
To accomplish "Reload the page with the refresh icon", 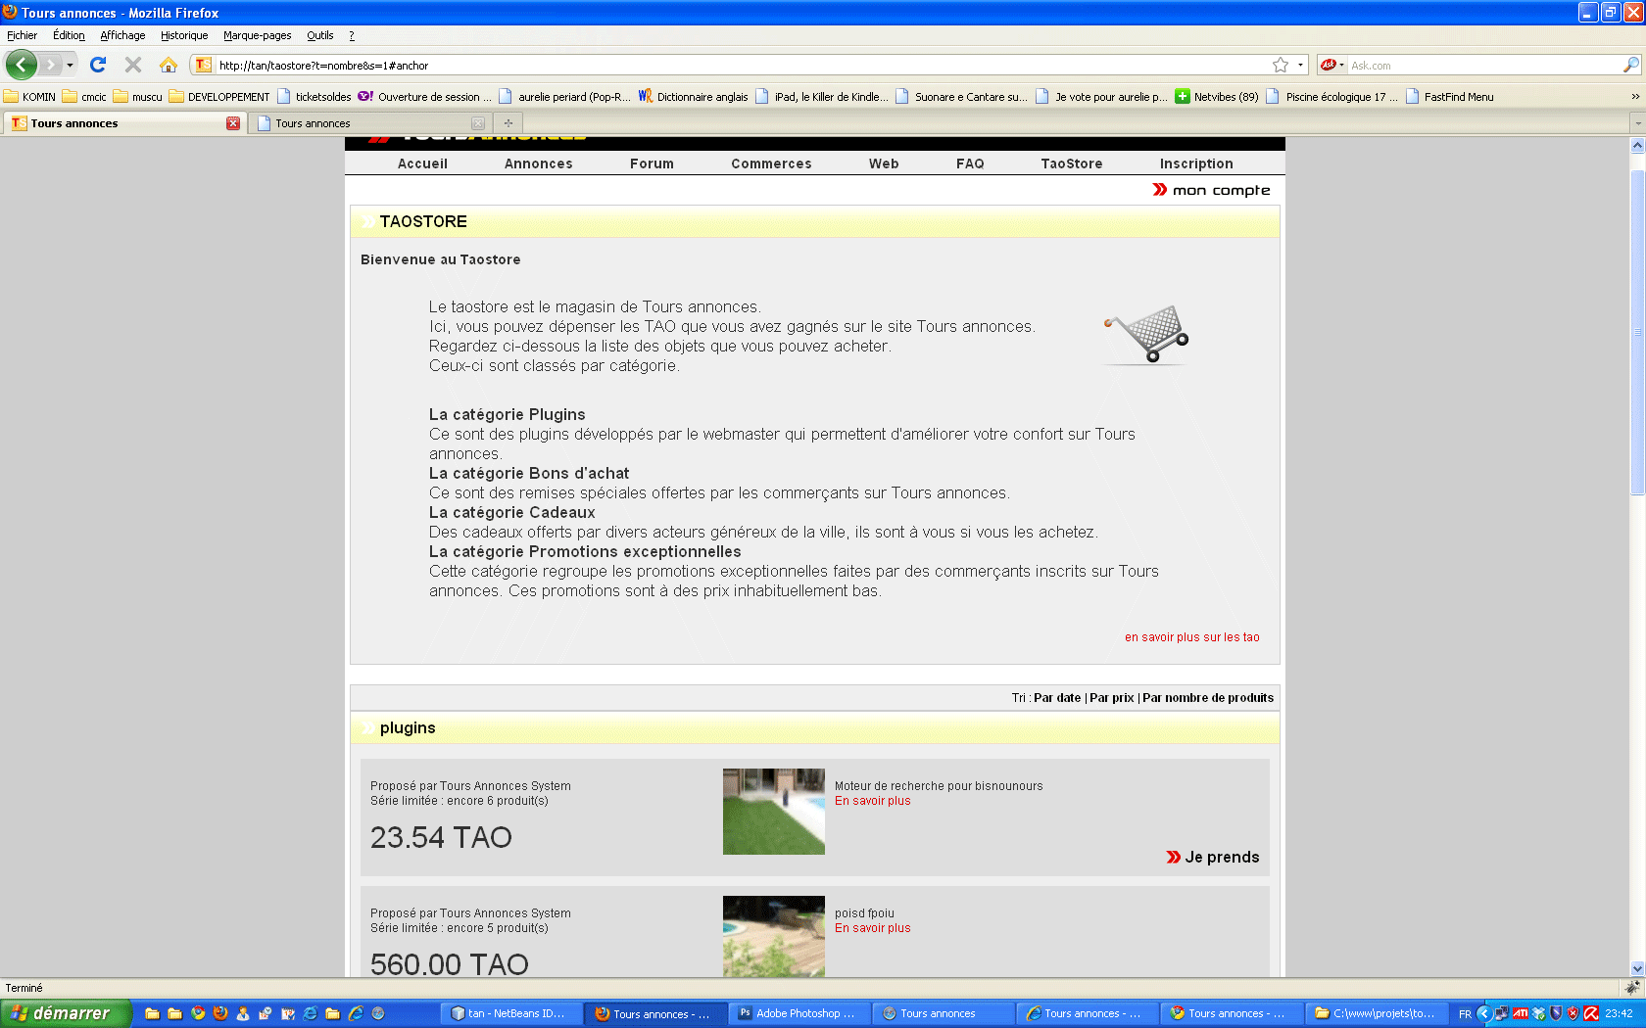I will 98,65.
